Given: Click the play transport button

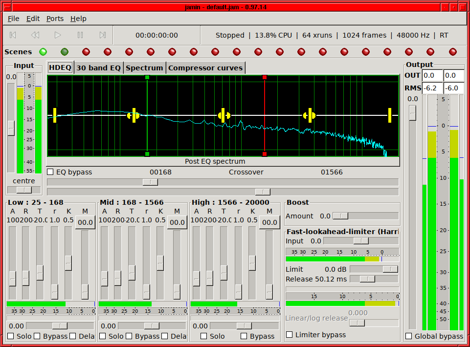Looking at the screenshot, I should tap(58, 35).
